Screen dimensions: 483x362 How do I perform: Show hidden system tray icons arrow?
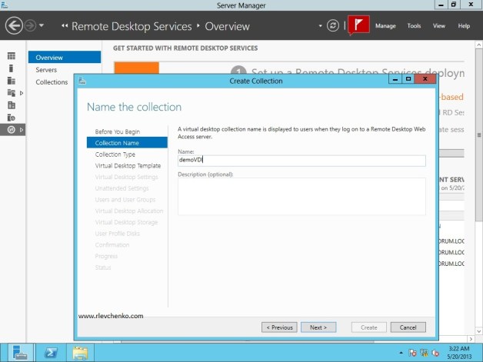point(401,353)
